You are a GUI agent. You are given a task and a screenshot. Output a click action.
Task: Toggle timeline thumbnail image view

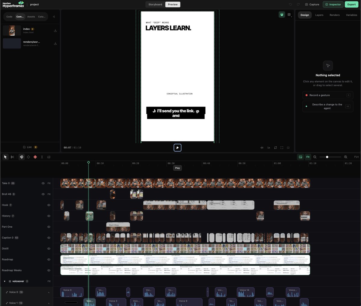pos(300,157)
